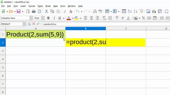Accept formula with green checkmark
The width and height of the screenshot is (170, 95).
38,24
